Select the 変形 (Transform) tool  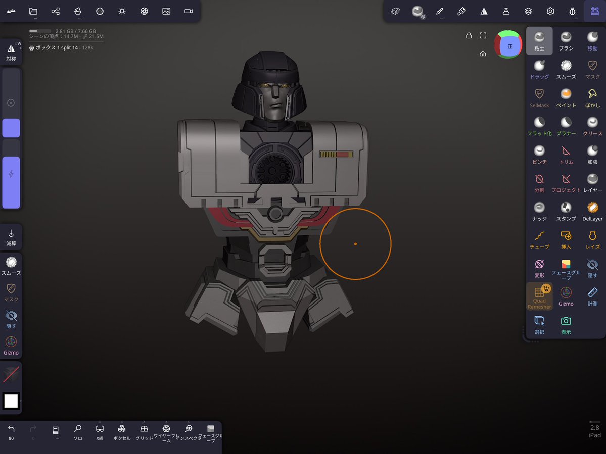(x=539, y=268)
